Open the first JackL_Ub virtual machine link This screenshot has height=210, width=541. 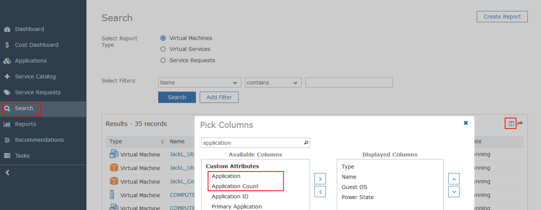(x=182, y=154)
